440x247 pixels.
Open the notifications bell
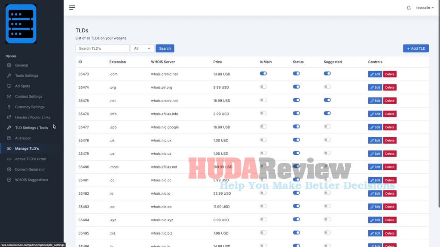(x=409, y=8)
